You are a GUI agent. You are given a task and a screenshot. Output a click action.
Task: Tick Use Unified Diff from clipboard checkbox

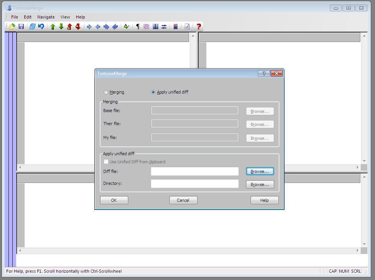coord(106,162)
